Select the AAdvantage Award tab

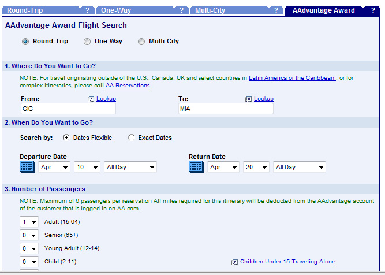coord(324,10)
